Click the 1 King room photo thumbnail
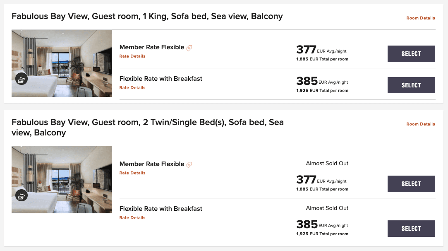 [61, 63]
